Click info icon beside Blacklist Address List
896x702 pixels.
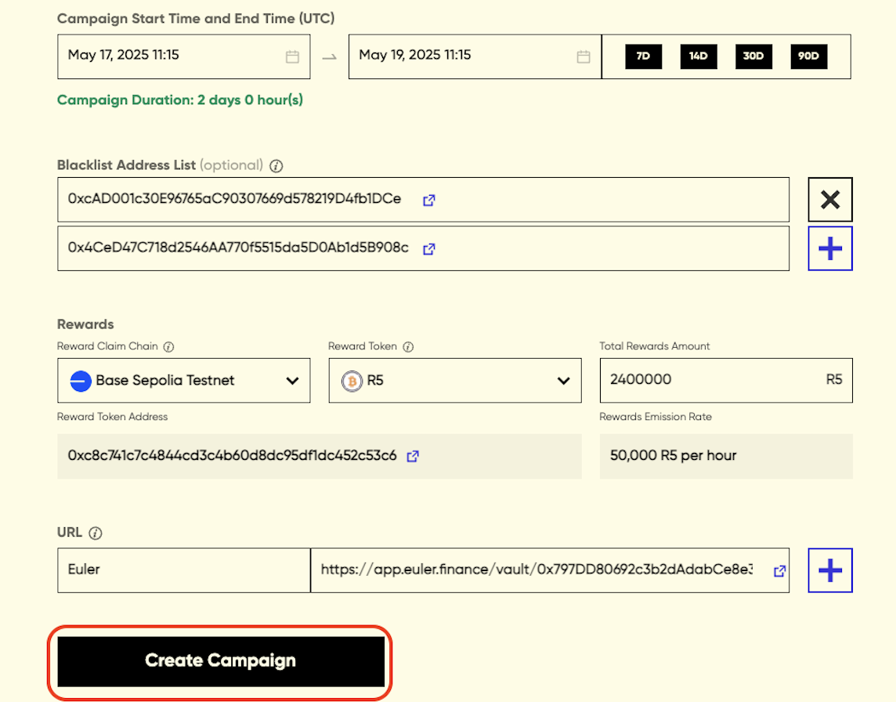click(276, 166)
